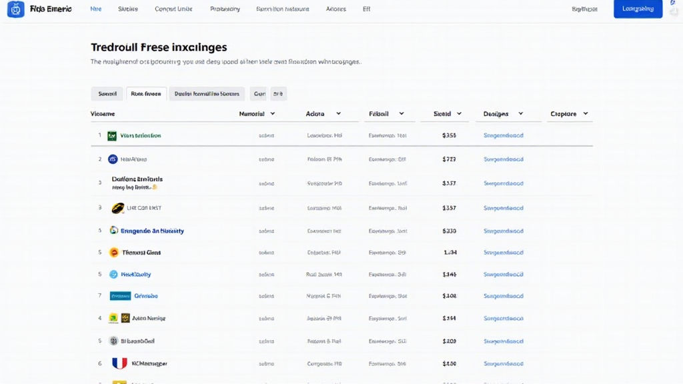Click the gray round icon in $203 row
The image size is (683, 384).
113,341
